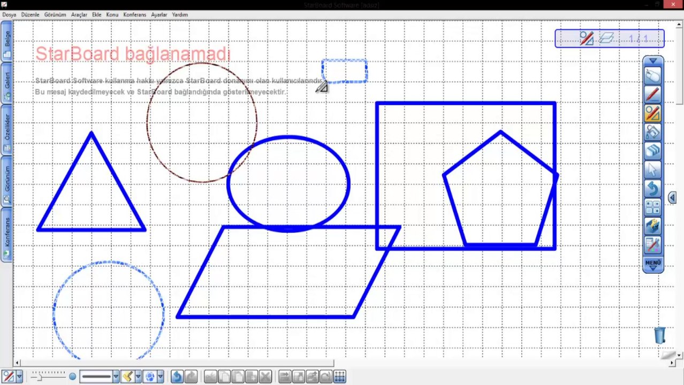Click the page corner turn icon bottom-right
Viewport: 684px width, 385px height.
[669, 356]
